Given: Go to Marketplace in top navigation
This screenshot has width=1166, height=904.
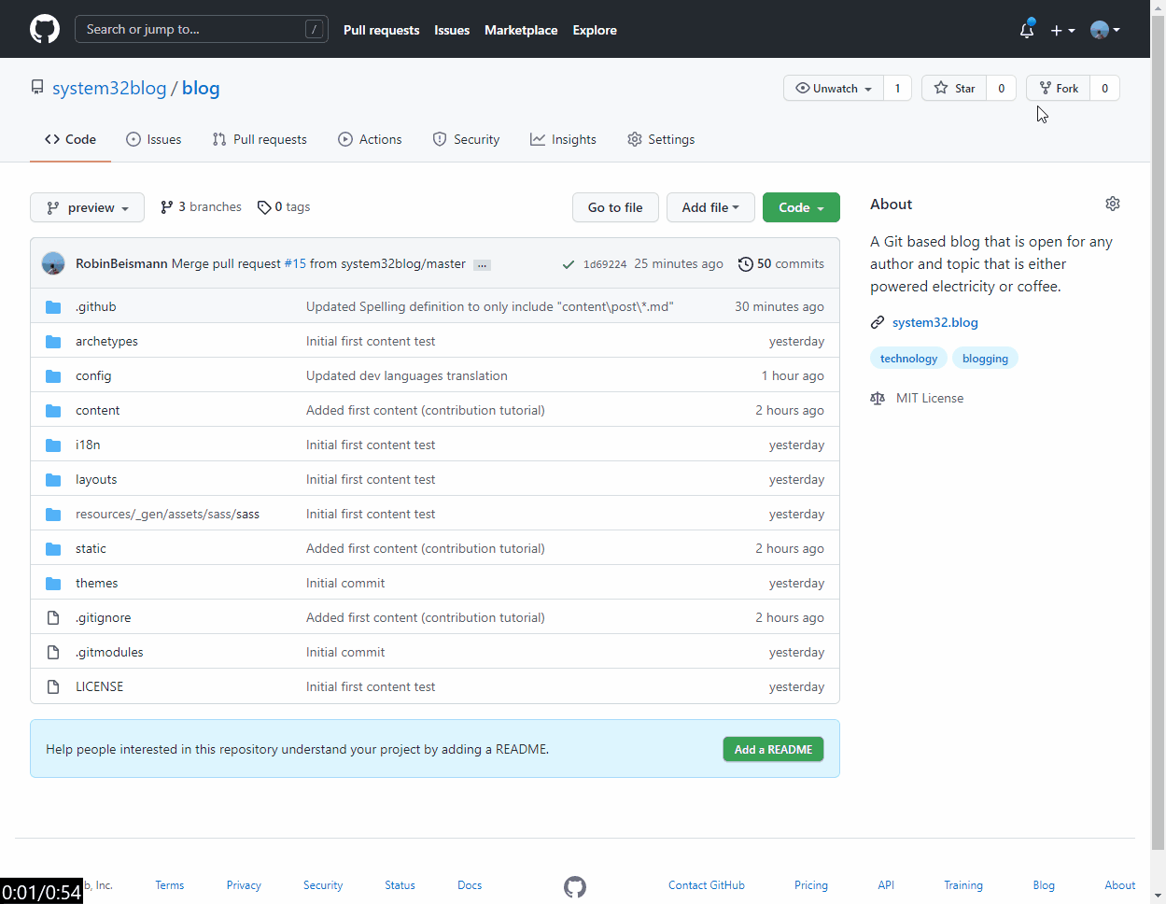Looking at the screenshot, I should click(521, 30).
